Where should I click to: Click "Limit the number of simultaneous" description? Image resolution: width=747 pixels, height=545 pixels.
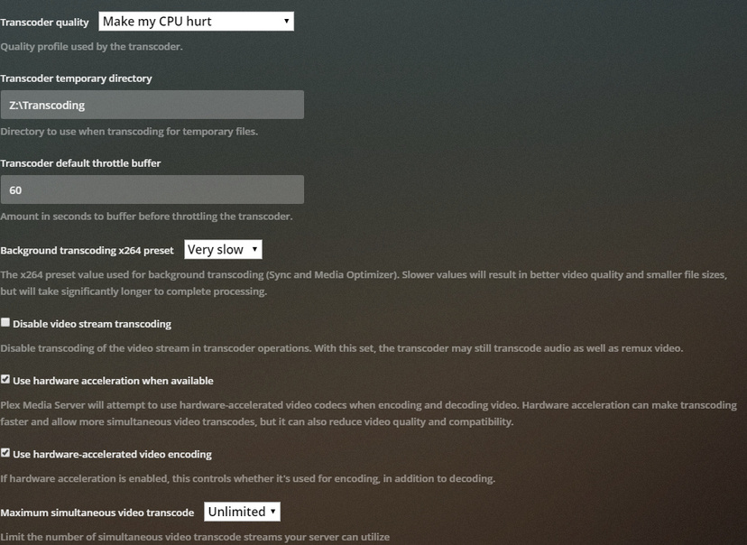tap(195, 537)
